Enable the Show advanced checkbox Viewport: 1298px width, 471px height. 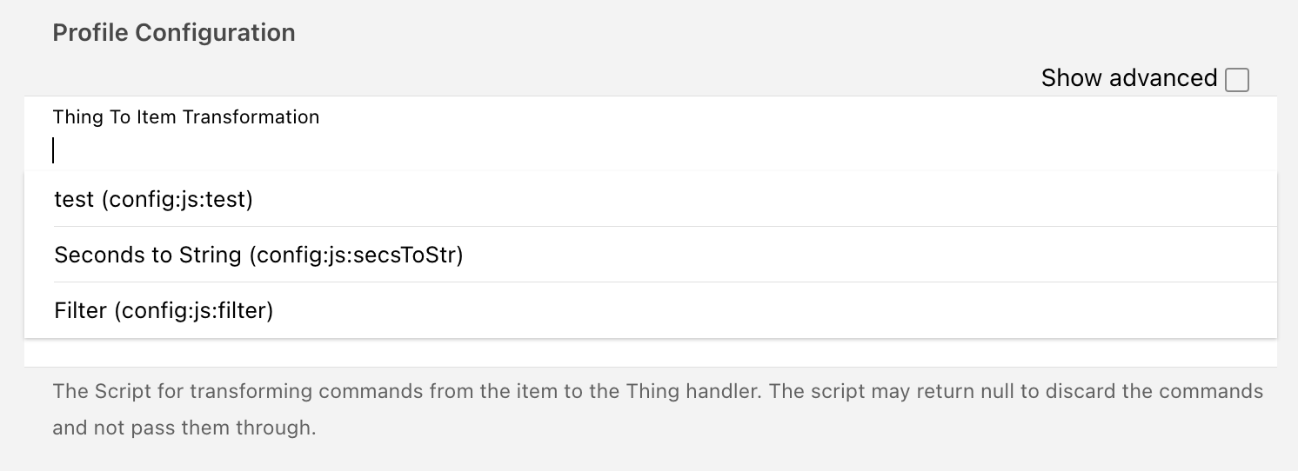tap(1236, 80)
